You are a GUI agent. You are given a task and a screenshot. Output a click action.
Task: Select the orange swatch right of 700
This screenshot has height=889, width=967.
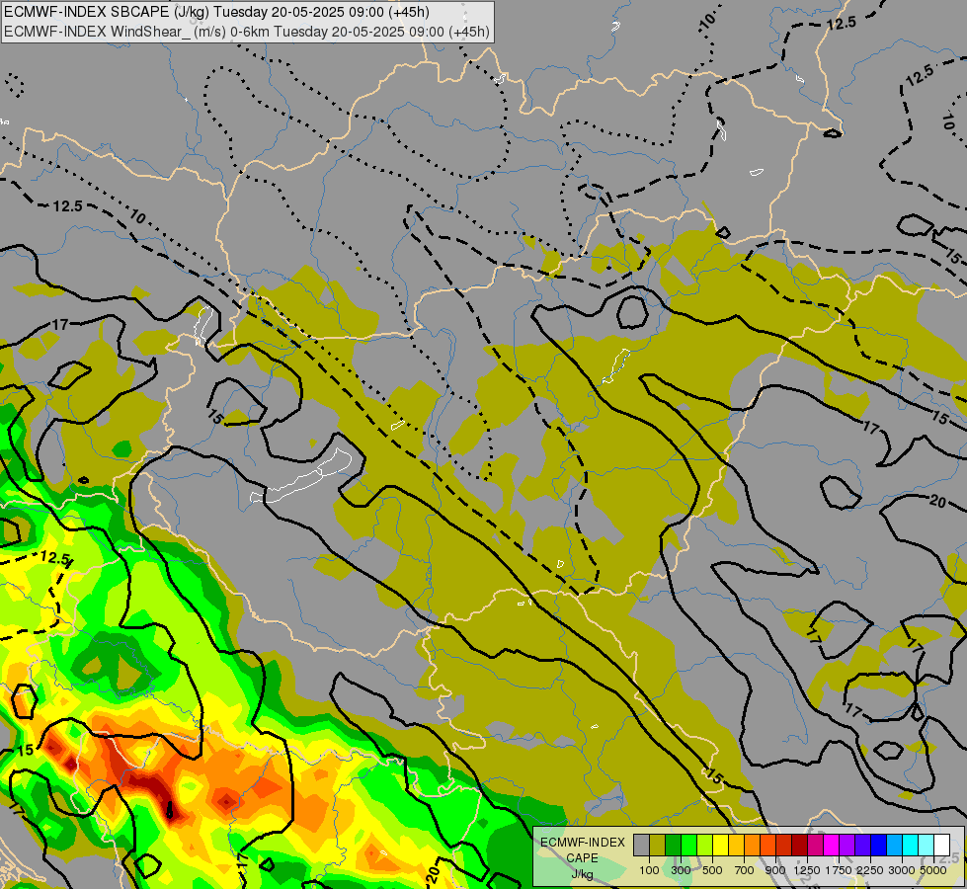(x=753, y=846)
